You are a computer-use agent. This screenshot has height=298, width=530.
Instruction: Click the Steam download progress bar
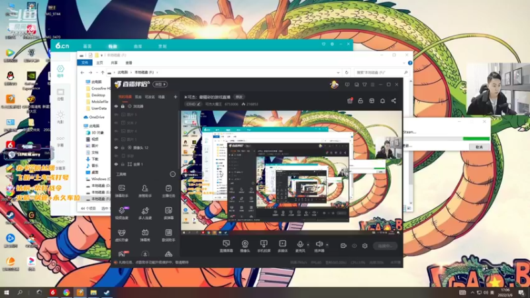coord(446,138)
